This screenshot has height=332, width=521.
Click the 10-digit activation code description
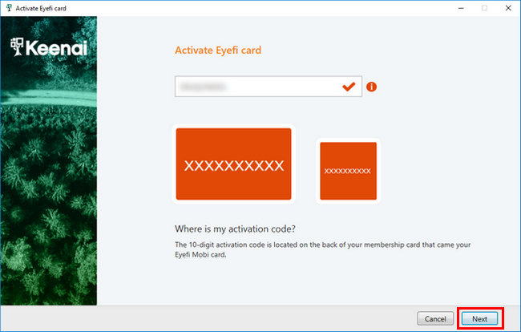click(x=323, y=249)
